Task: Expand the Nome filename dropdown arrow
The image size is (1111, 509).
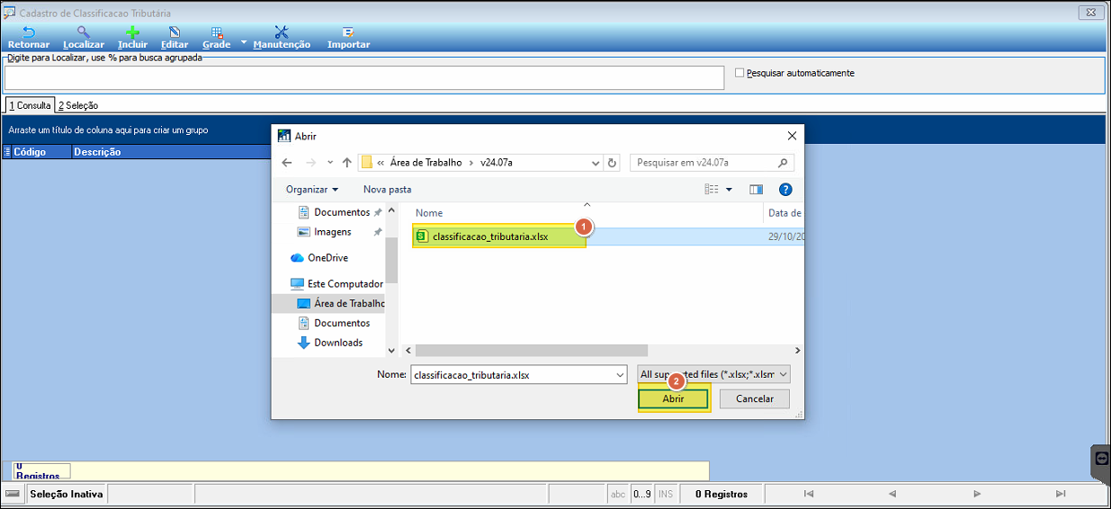Action: point(620,374)
